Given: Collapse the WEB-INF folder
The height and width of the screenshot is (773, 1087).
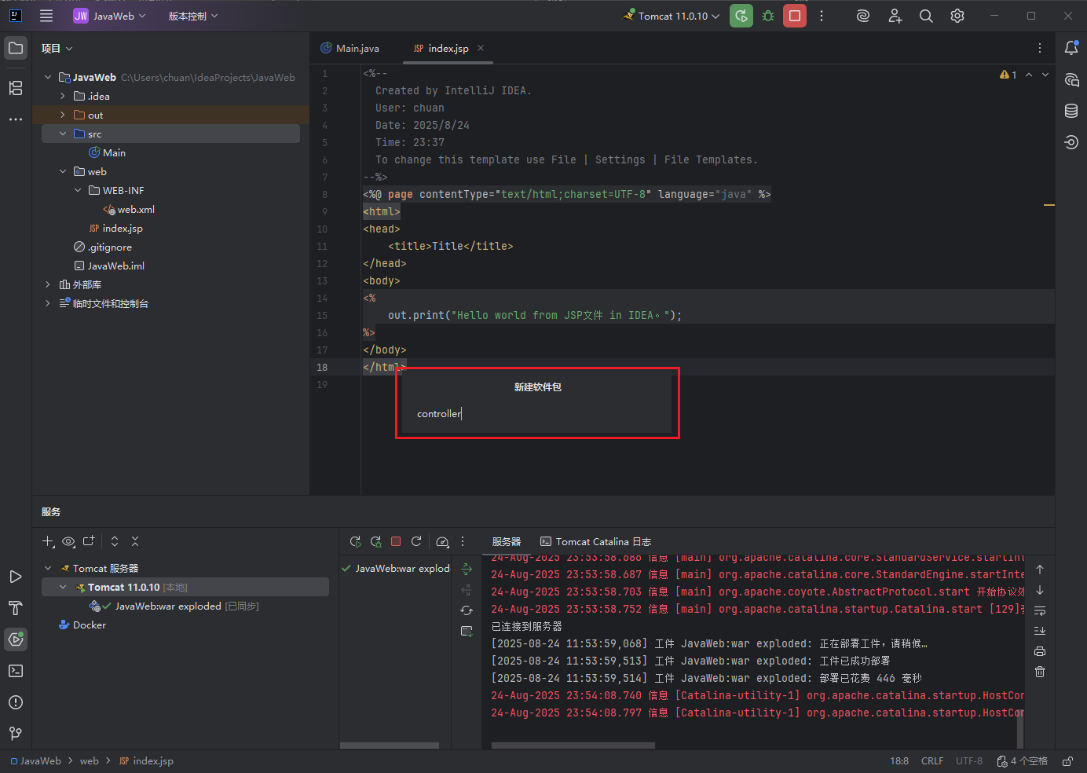Looking at the screenshot, I should 78,190.
